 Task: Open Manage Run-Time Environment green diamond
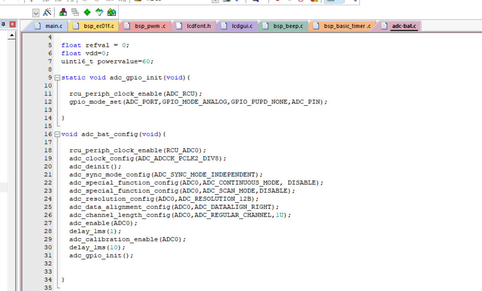[x=87, y=13]
